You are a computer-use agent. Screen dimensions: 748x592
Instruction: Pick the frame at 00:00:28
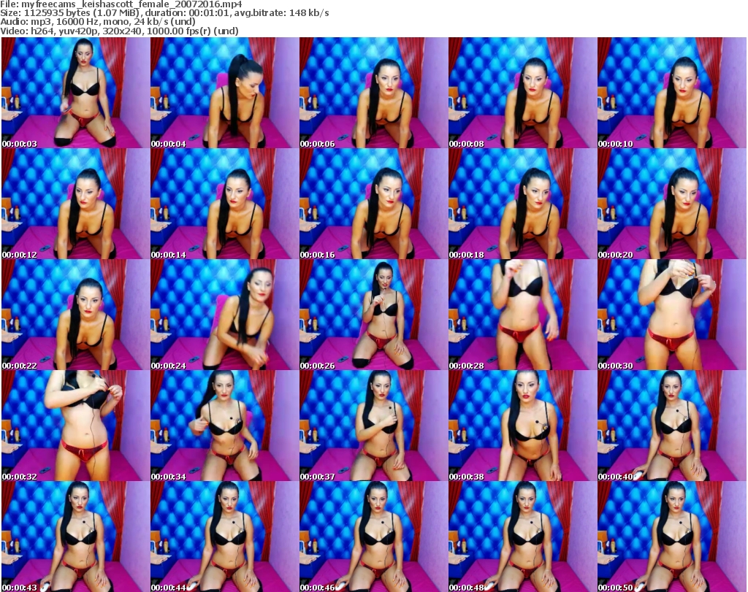click(522, 315)
